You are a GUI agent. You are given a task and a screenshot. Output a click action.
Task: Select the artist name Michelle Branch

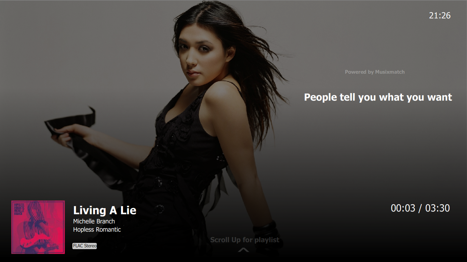[x=94, y=221]
